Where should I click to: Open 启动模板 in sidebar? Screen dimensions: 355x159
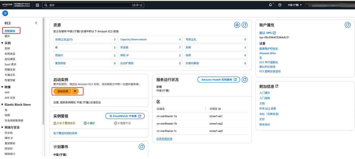(x=10, y=59)
